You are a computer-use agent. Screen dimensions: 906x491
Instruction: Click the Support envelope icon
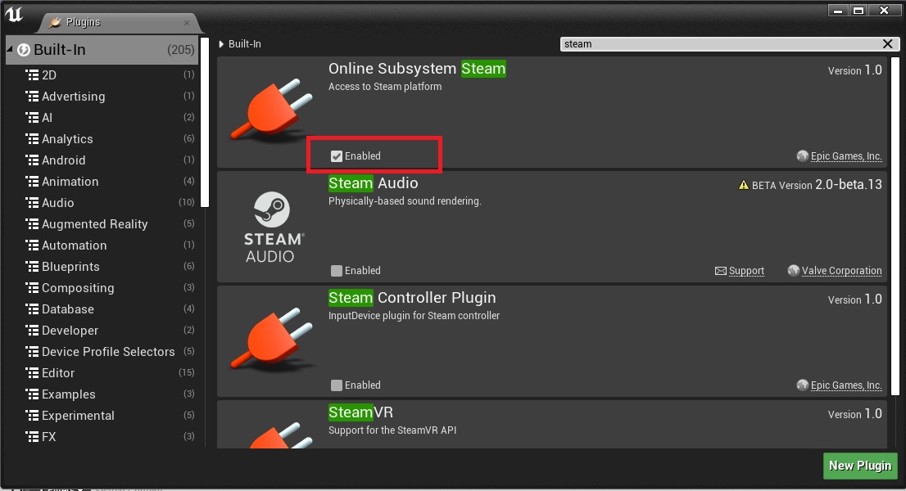(721, 271)
